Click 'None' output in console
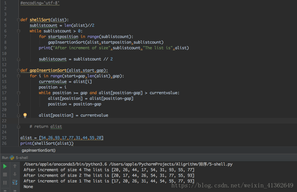Screen dimensions: 297x192 click(28, 187)
